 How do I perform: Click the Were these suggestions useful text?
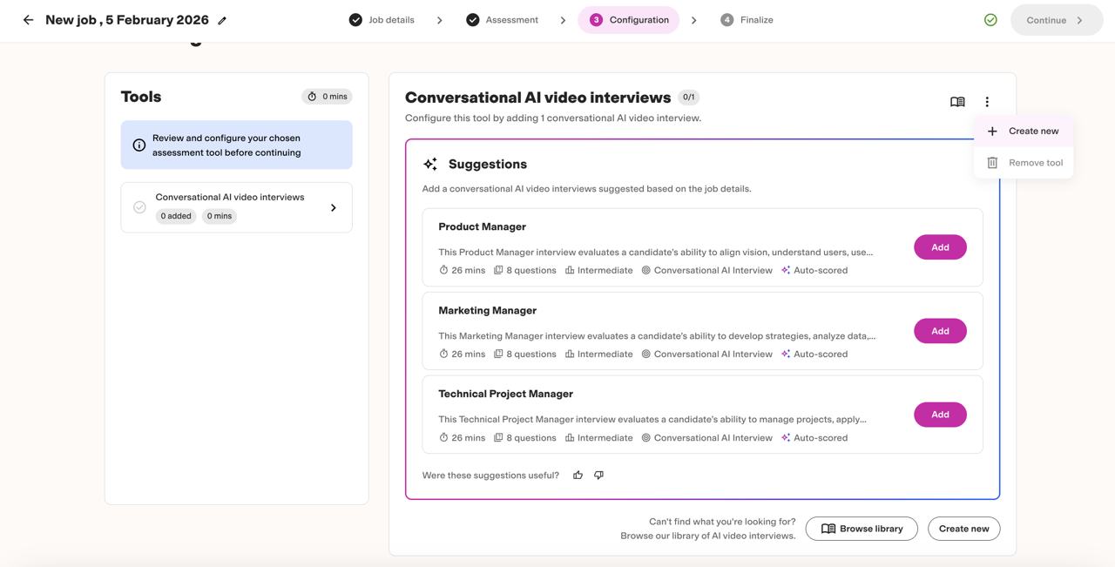[490, 476]
